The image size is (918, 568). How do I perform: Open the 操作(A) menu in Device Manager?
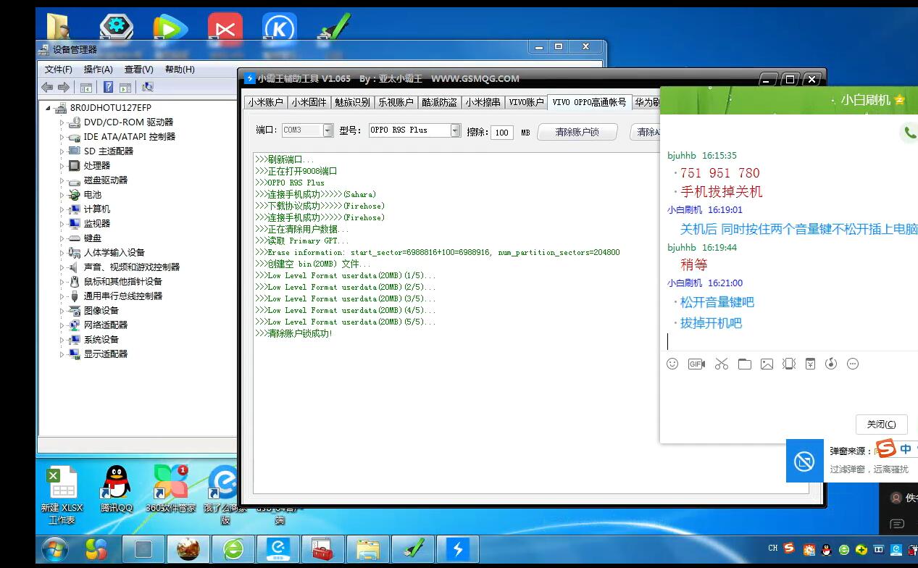[x=98, y=70]
